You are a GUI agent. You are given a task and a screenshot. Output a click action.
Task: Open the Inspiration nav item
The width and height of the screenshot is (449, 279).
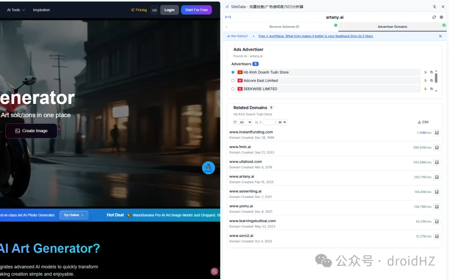click(x=41, y=10)
